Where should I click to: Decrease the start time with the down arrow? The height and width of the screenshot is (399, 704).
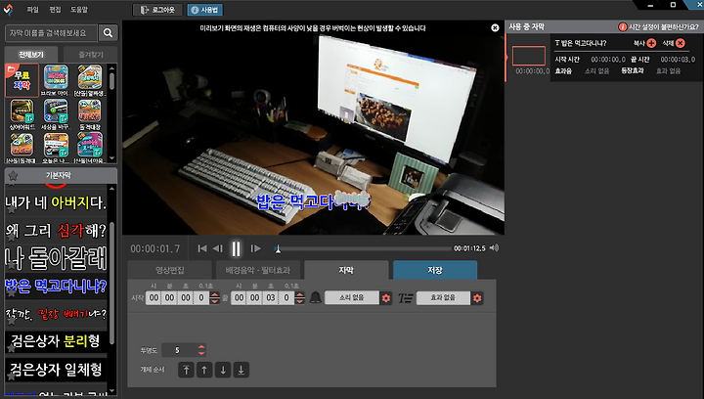point(214,301)
